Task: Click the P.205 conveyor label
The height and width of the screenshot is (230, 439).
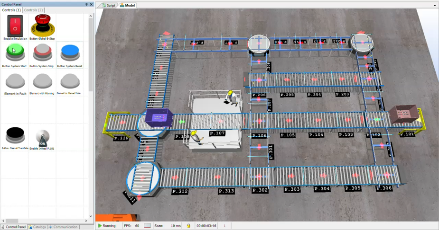Action: [287, 95]
